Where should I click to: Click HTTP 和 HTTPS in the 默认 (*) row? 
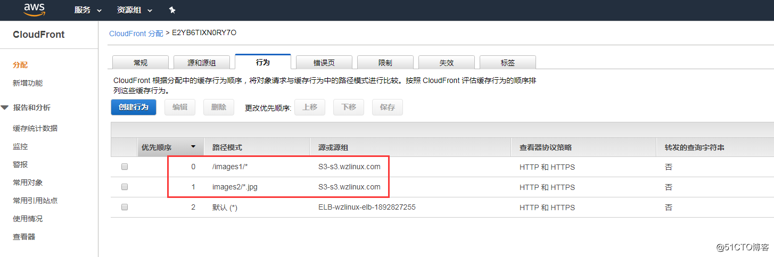click(547, 208)
